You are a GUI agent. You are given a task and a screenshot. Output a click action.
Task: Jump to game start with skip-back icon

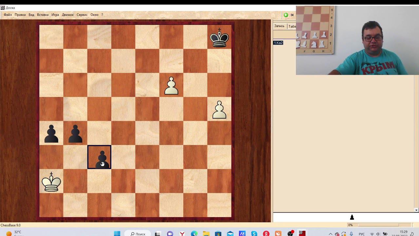point(292,15)
